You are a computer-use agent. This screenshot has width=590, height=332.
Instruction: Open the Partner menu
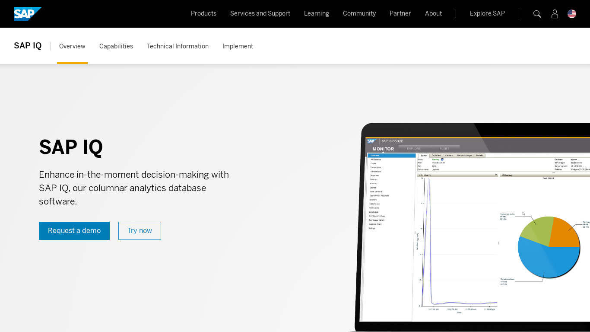[400, 13]
